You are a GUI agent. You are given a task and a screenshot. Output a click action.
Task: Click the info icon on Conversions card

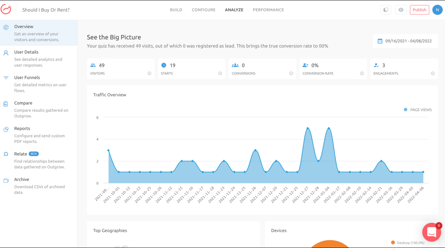tap(291, 73)
